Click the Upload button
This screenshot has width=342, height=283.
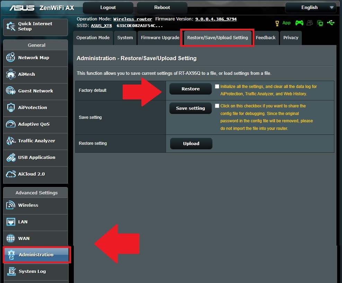[x=191, y=143]
